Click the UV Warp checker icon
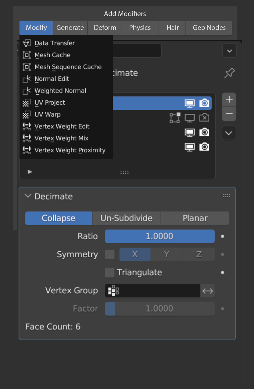Screen dimensions: 254x389 (x=27, y=115)
